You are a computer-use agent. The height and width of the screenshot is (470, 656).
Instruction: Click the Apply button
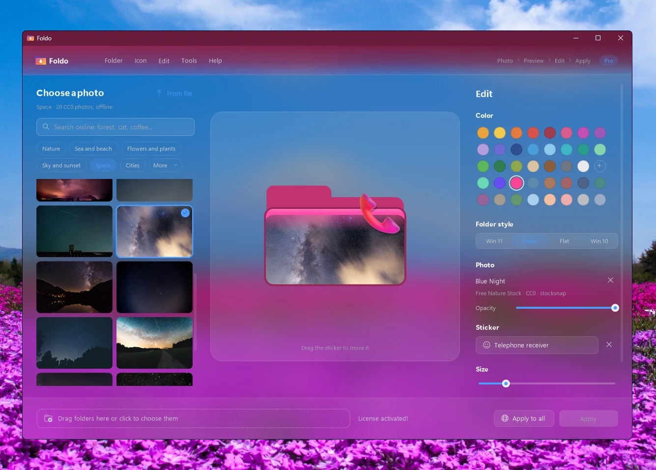588,419
